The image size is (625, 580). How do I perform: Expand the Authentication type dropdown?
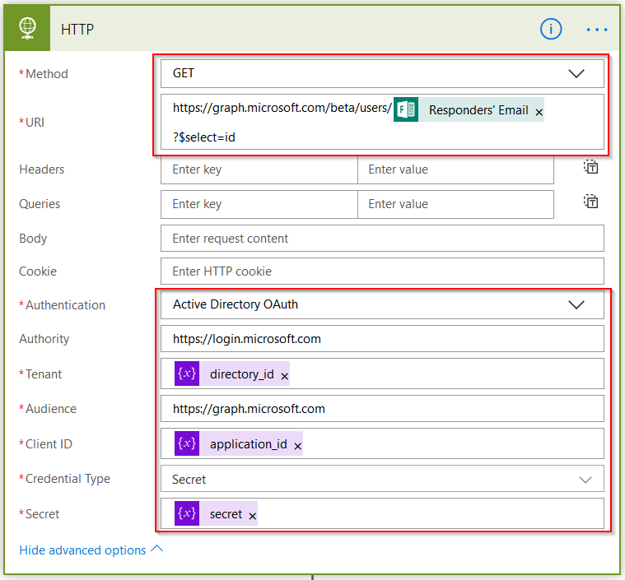[x=576, y=304]
